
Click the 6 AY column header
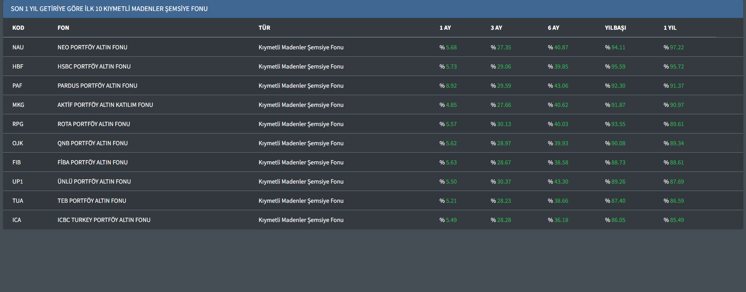point(553,28)
